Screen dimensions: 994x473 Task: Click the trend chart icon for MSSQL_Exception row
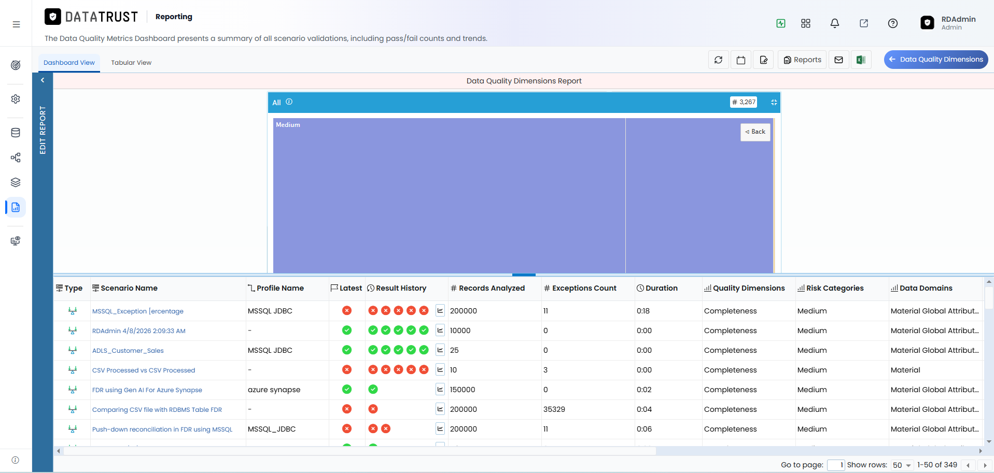click(440, 311)
